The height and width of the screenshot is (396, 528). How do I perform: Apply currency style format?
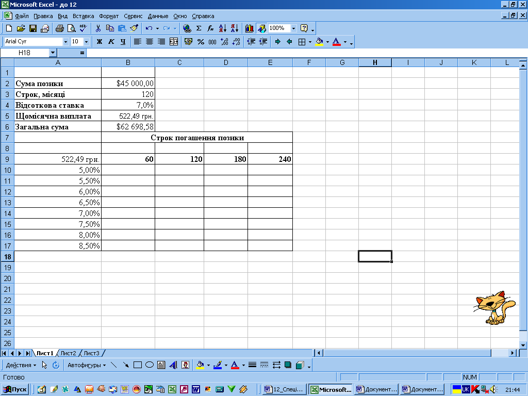click(x=189, y=42)
